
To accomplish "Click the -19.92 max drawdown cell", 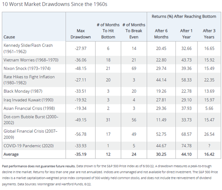I will pyautogui.click(x=80, y=100).
